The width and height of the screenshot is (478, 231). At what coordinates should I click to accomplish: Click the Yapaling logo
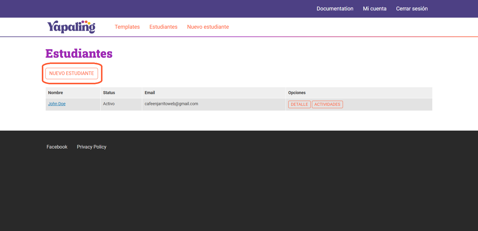coord(71,27)
